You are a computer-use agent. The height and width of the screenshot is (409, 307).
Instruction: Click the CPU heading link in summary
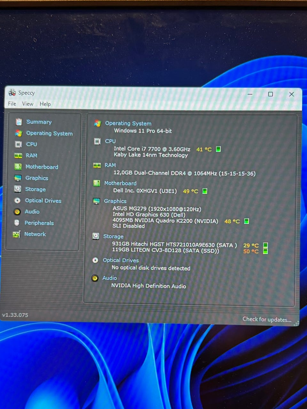point(110,141)
